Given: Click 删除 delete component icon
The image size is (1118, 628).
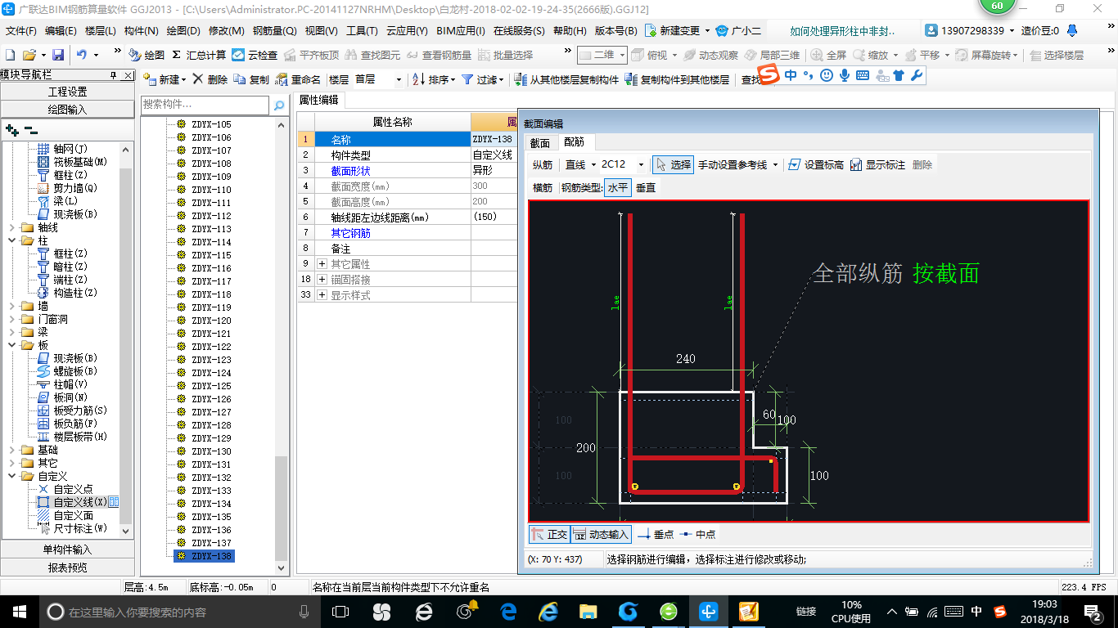Looking at the screenshot, I should tap(210, 79).
